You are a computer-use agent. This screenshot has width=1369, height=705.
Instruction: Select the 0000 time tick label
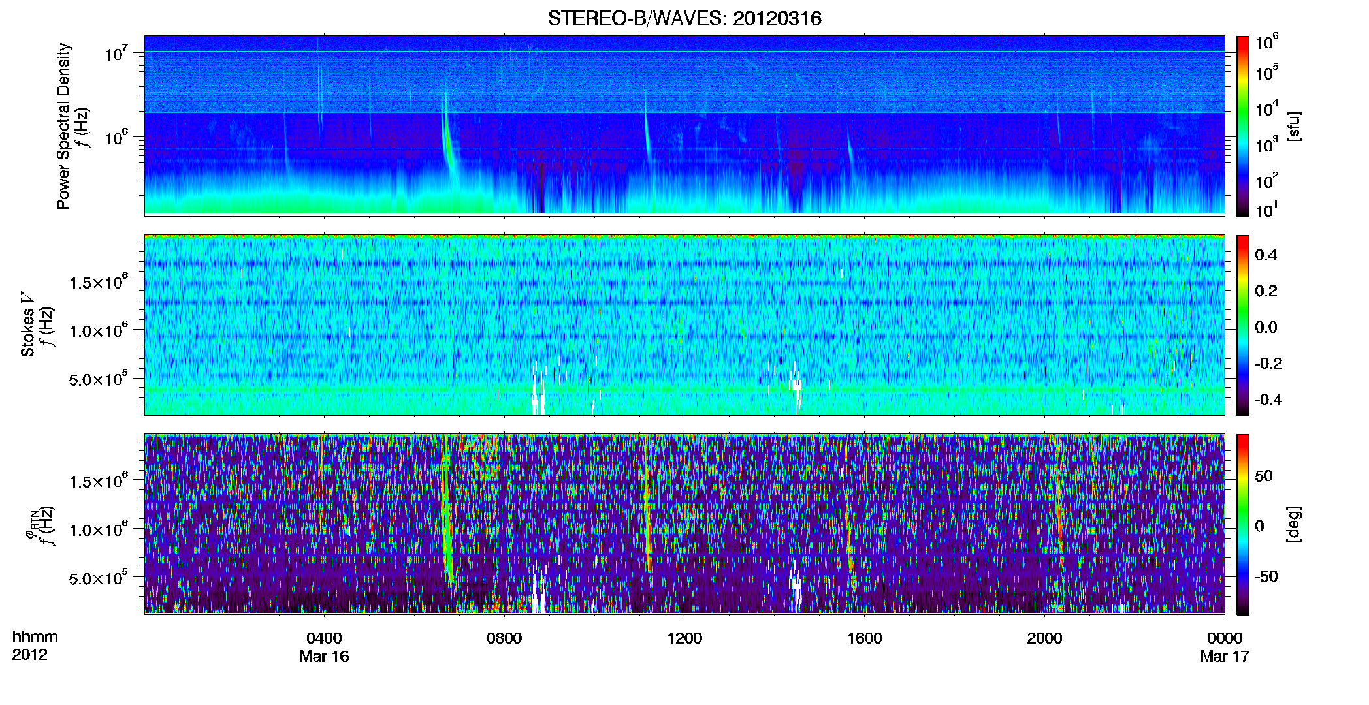[1225, 638]
